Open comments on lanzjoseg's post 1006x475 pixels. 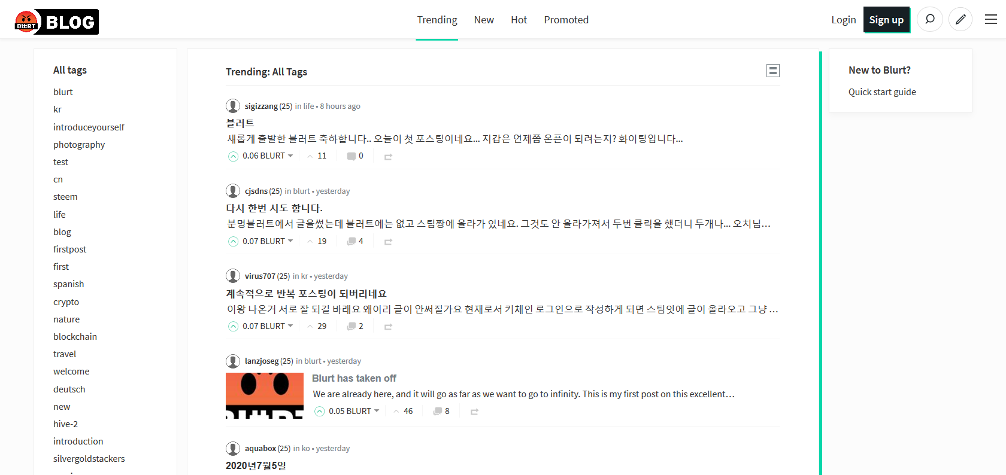coord(441,411)
